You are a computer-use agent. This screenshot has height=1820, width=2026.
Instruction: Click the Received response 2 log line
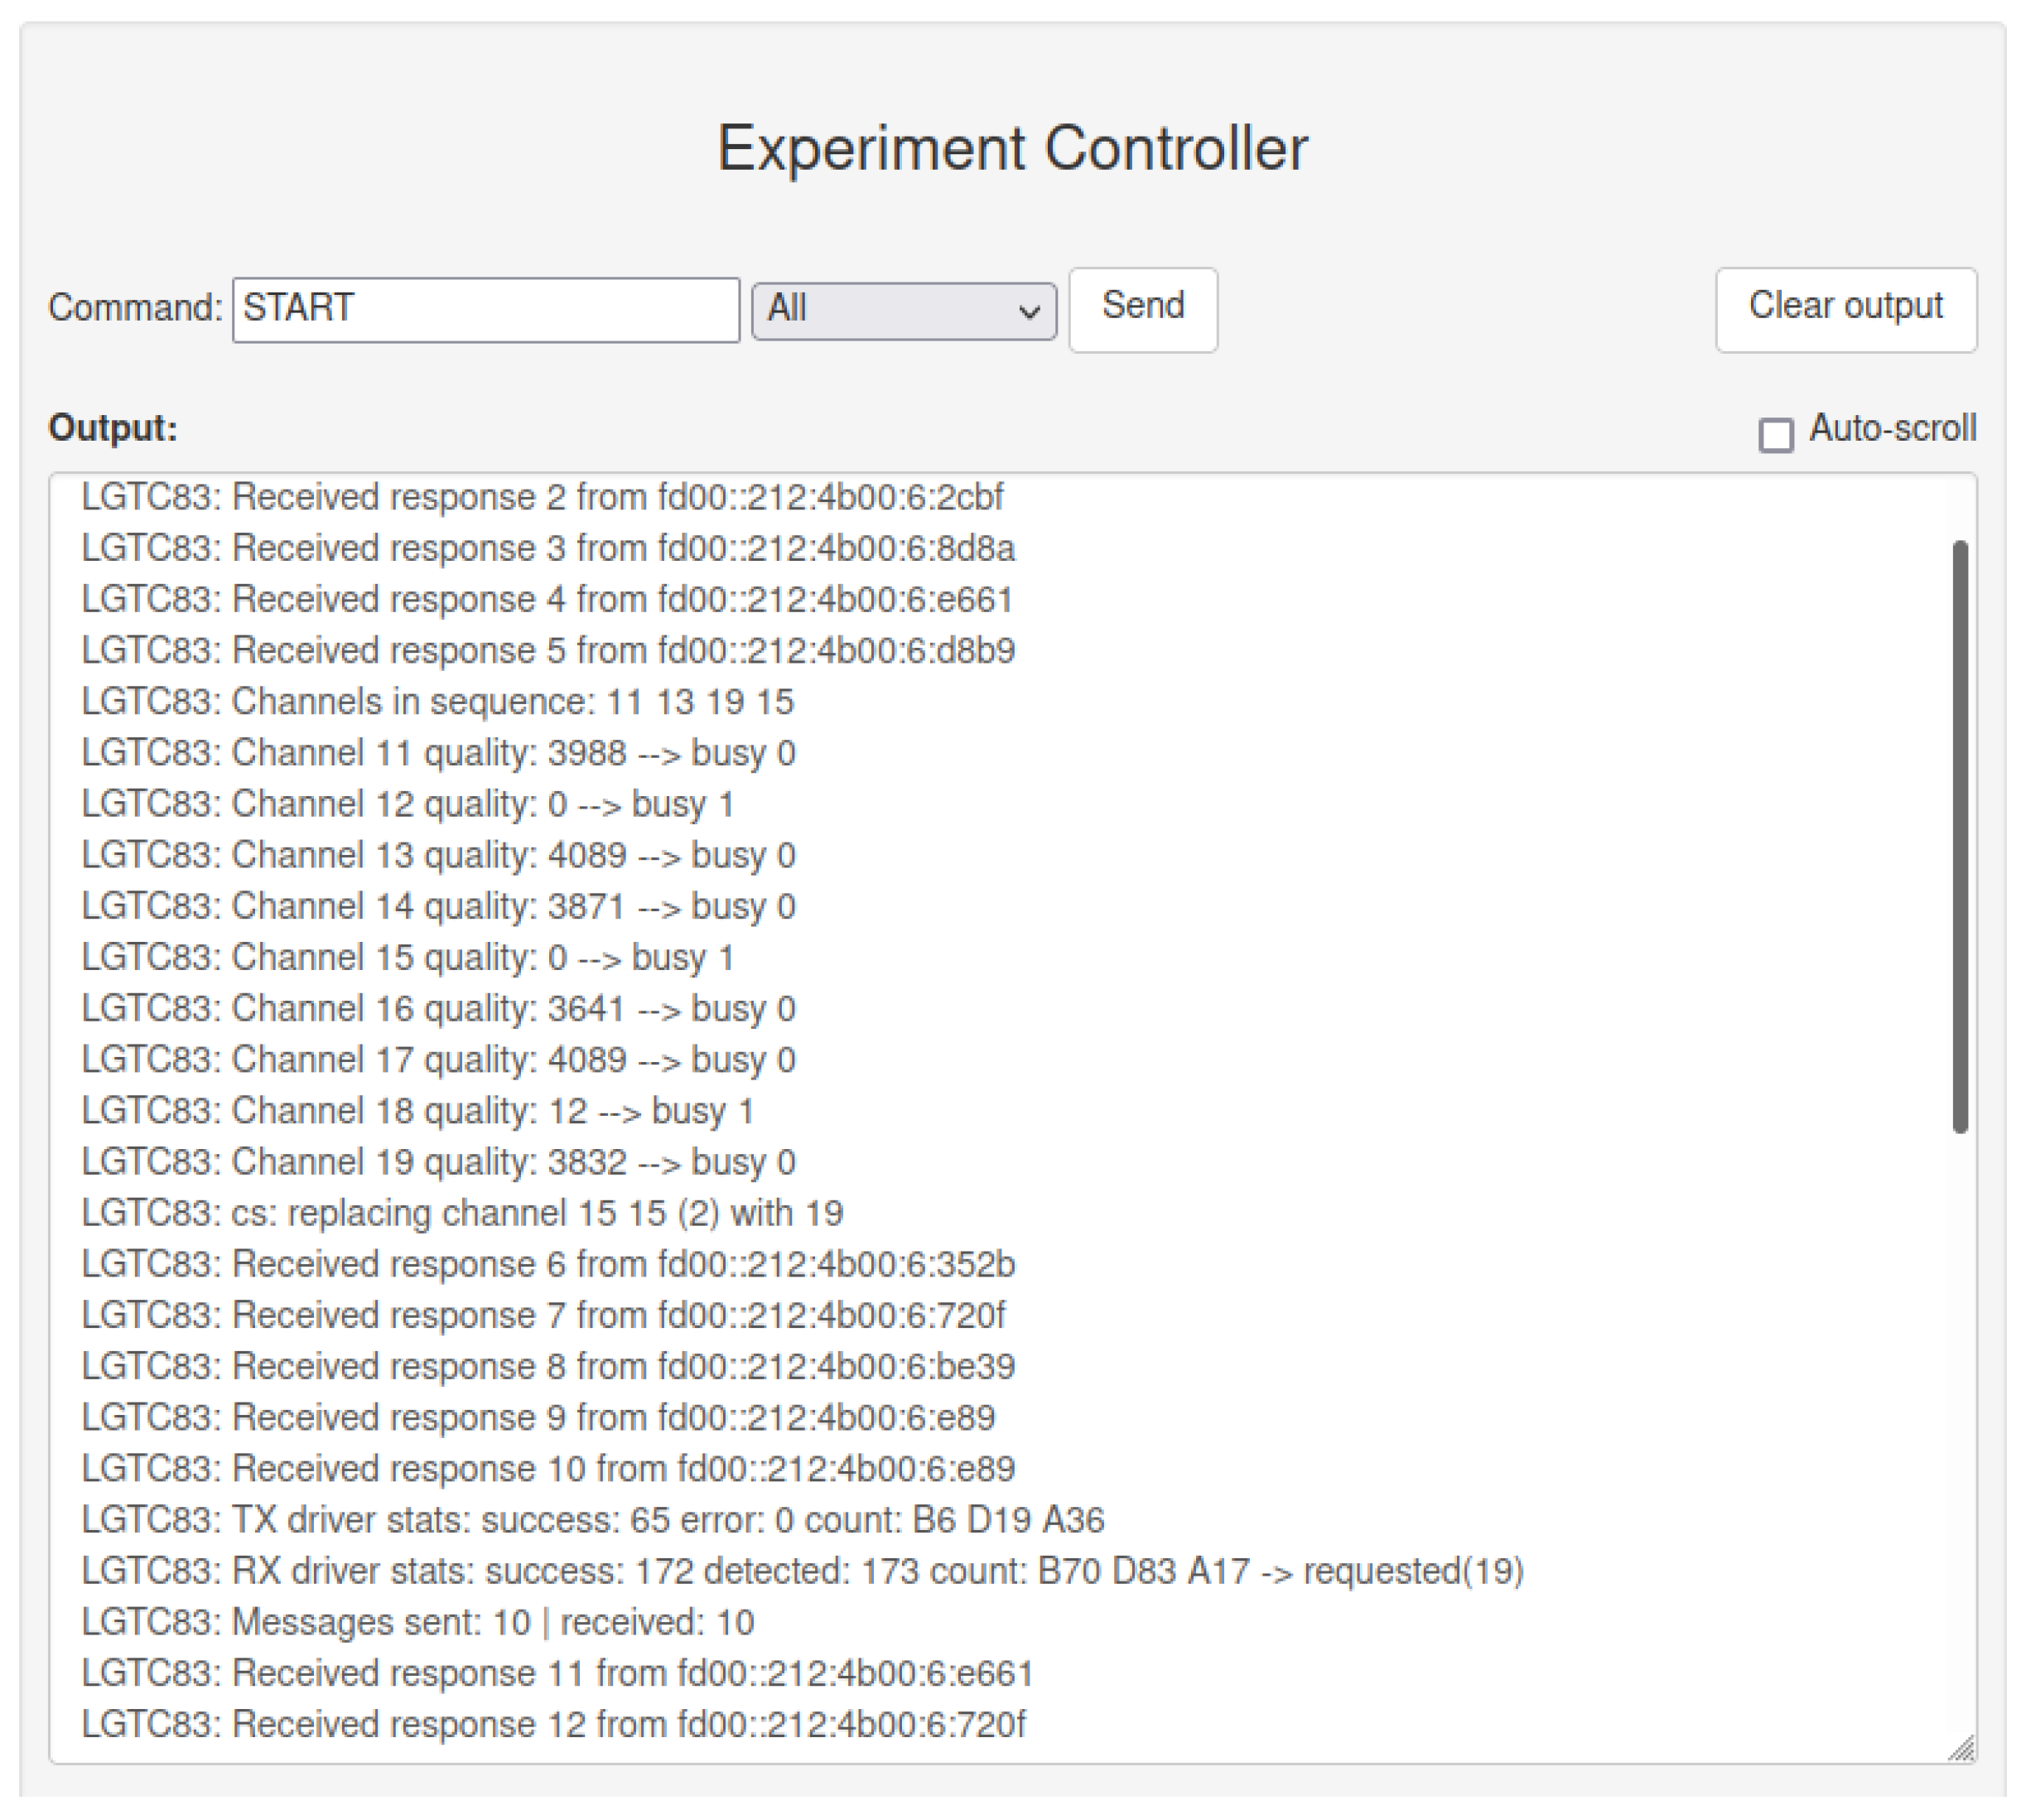coord(542,497)
